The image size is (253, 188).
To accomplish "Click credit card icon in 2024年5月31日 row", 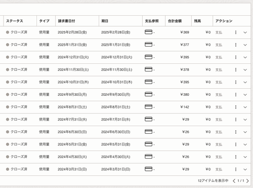I will [x=148, y=144].
